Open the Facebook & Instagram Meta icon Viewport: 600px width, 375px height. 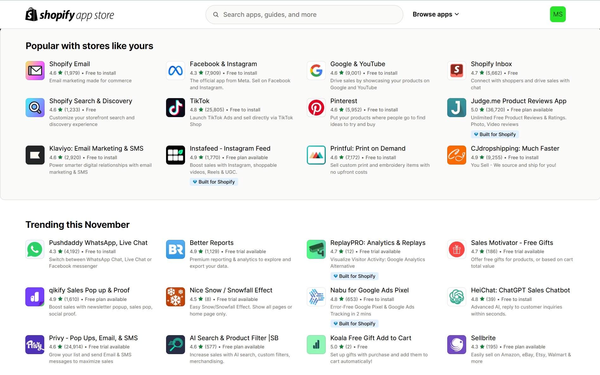pos(176,71)
